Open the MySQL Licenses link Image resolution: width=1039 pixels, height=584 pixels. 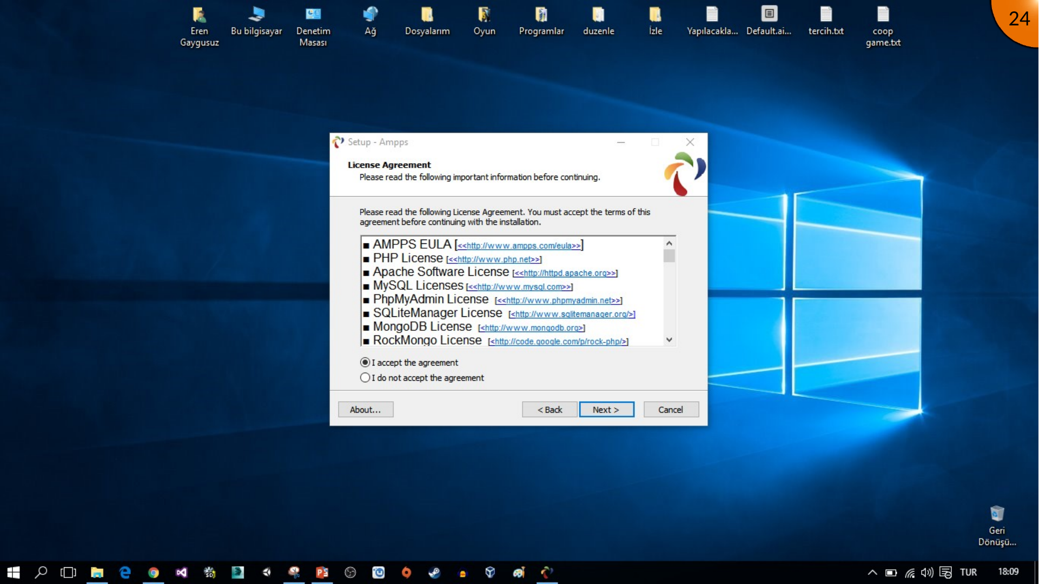coord(519,287)
